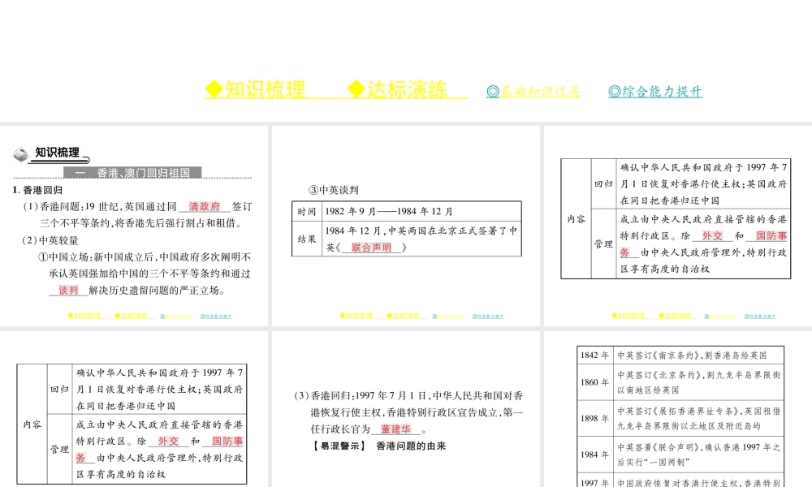
Task: Open the large 知识梳理 link at top
Action: 255,89
